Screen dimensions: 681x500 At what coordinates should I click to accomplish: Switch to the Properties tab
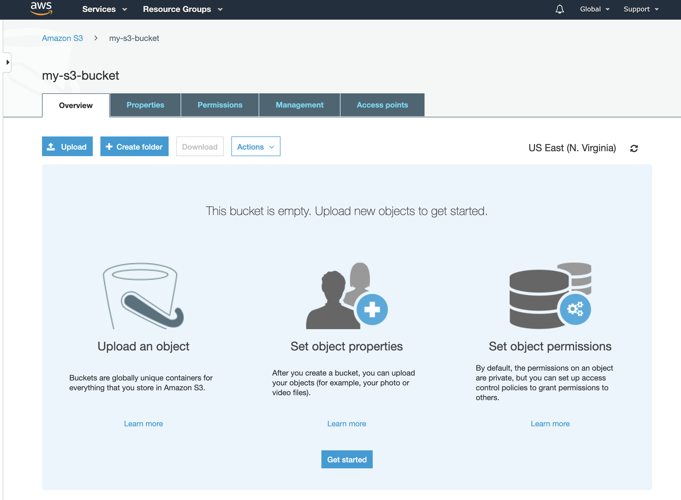click(145, 105)
